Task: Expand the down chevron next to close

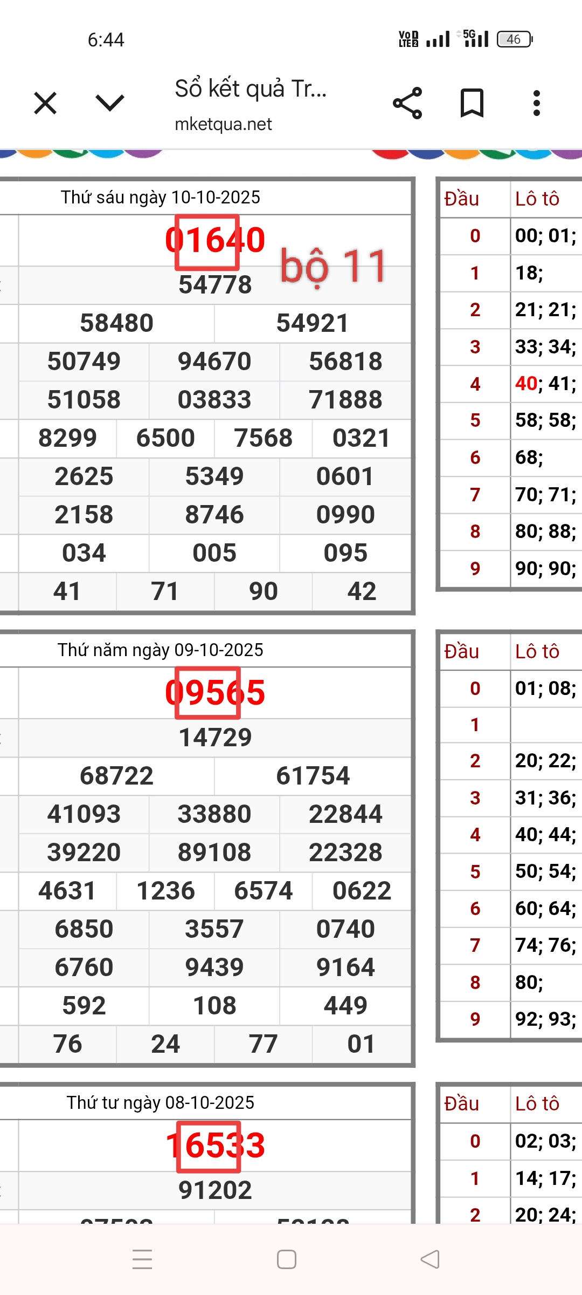Action: coord(109,103)
